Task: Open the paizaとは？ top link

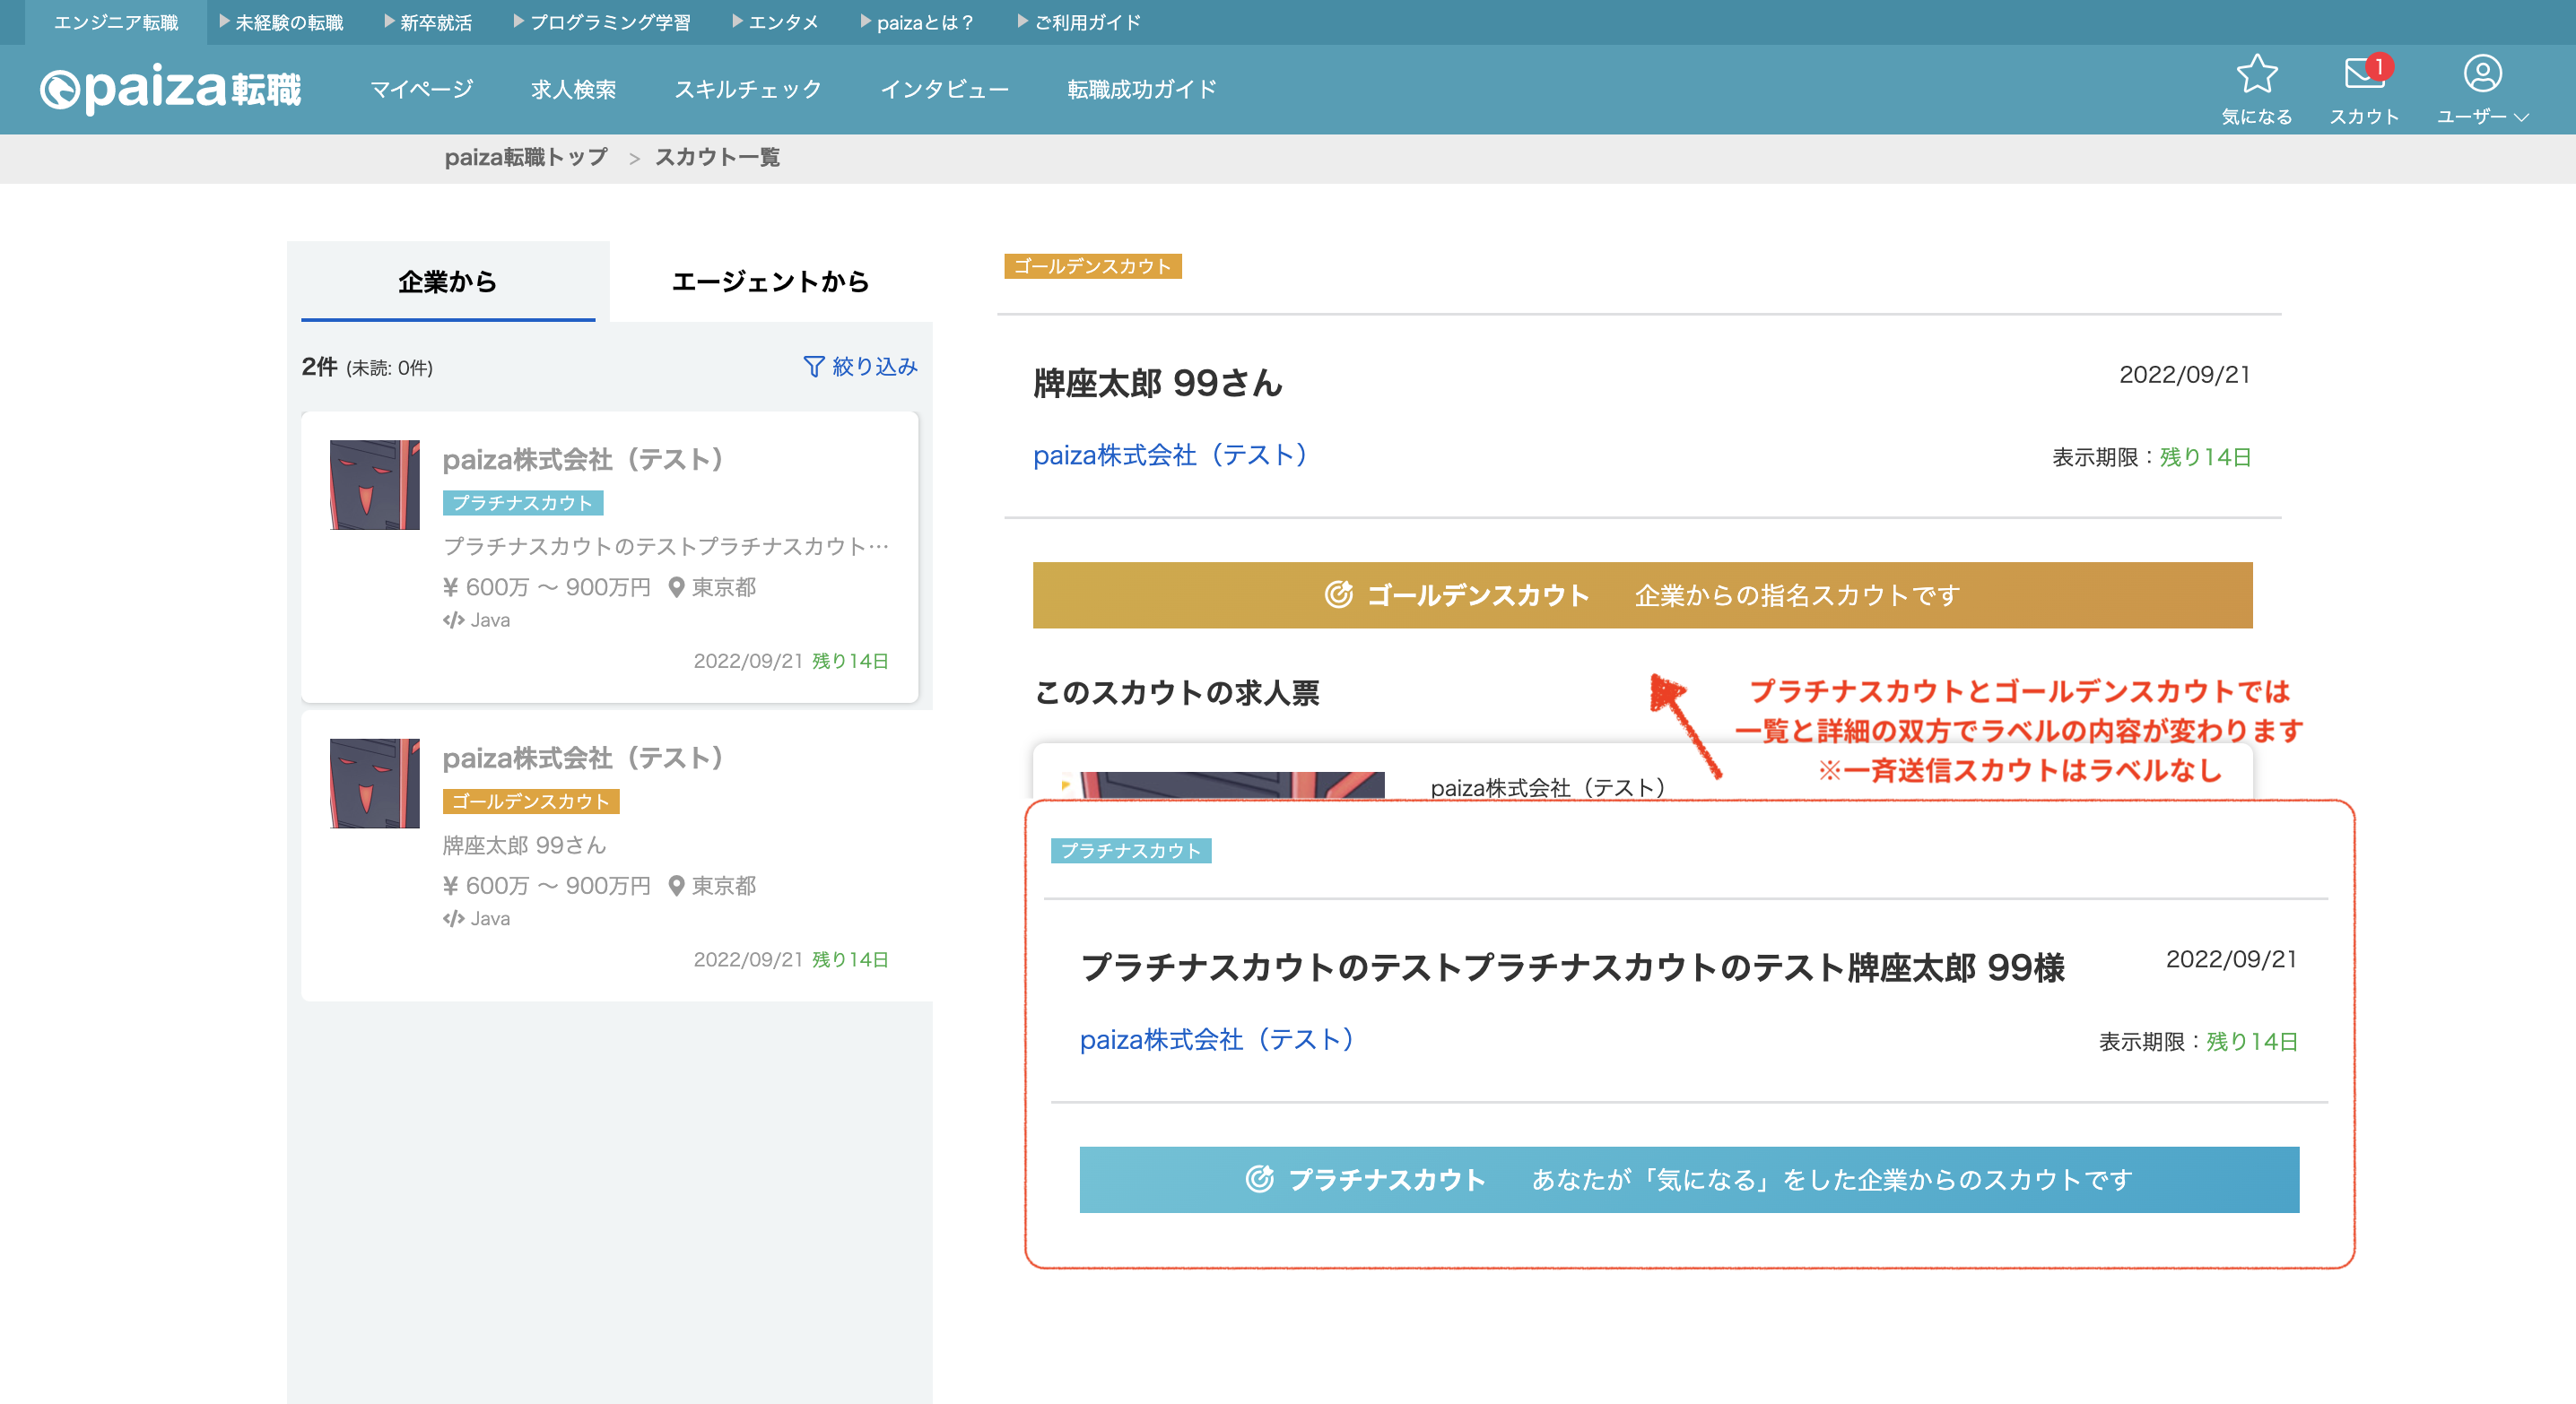Action: [917, 22]
